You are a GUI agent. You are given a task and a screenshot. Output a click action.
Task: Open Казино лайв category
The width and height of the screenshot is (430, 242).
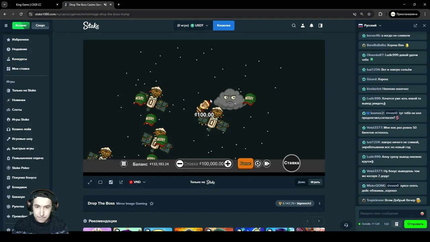click(x=26, y=129)
